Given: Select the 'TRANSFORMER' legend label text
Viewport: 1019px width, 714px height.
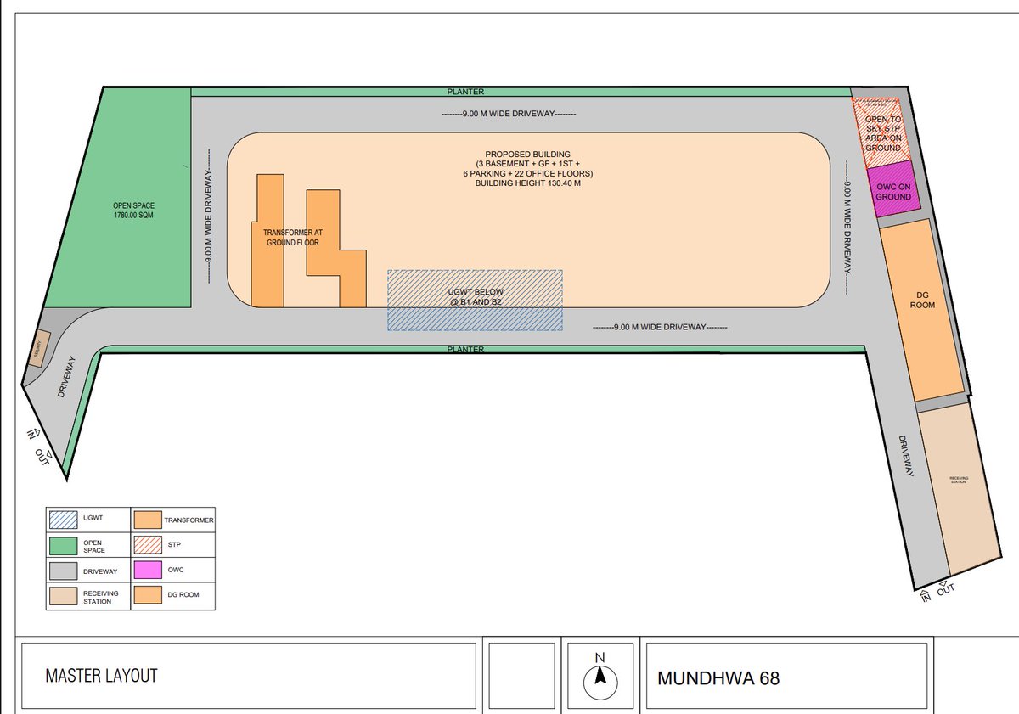Looking at the screenshot, I should coord(189,520).
